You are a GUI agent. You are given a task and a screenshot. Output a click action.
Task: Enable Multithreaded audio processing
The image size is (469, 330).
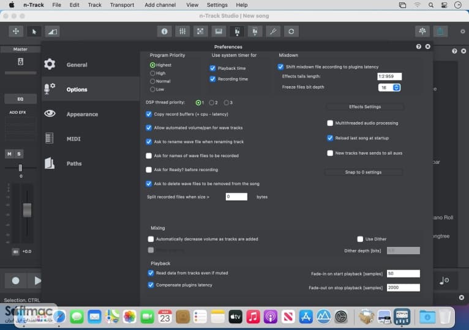click(330, 123)
